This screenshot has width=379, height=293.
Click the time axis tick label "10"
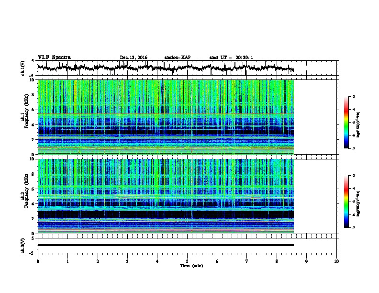click(x=336, y=261)
